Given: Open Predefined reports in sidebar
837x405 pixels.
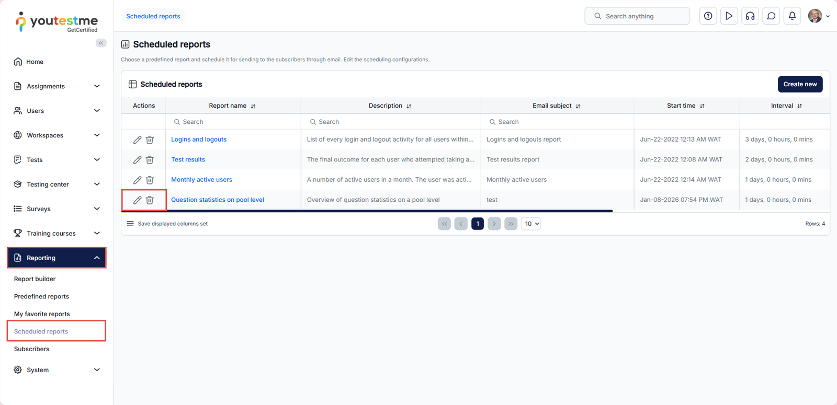Looking at the screenshot, I should 41,296.
